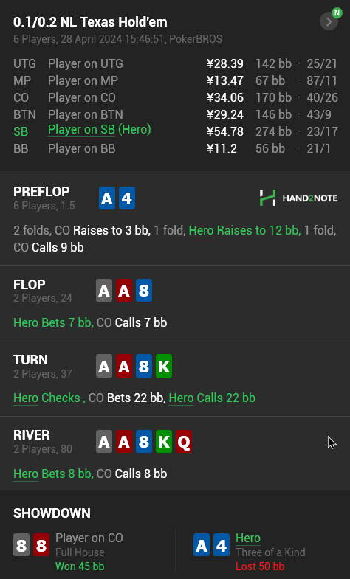Viewport: 350px width, 579px height.
Task: Click the red 8 card in showdown
Action: click(x=41, y=544)
